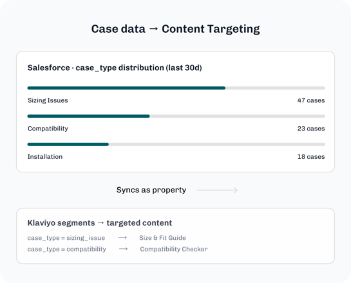The width and height of the screenshot is (351, 283).
Task: Click the '47 cases' value
Action: [x=311, y=100]
